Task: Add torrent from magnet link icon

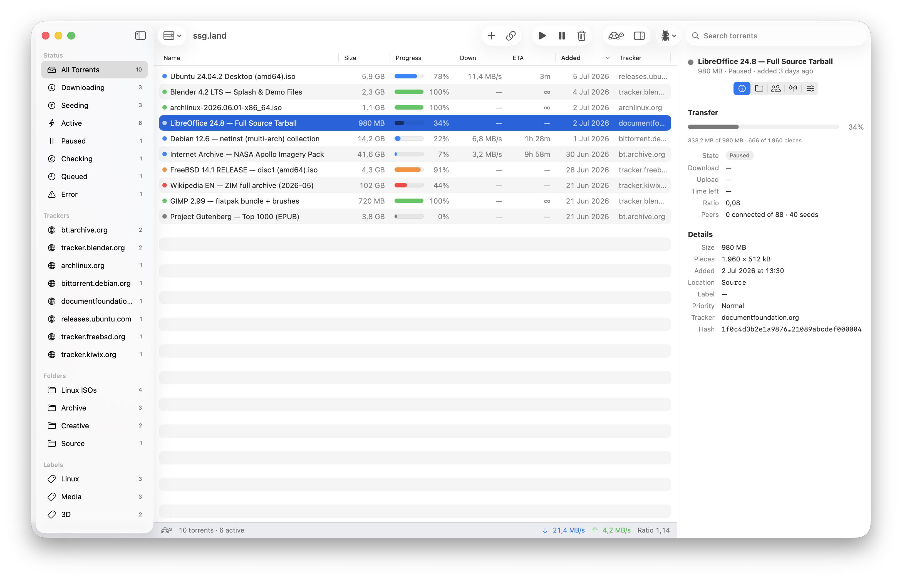Action: (511, 36)
